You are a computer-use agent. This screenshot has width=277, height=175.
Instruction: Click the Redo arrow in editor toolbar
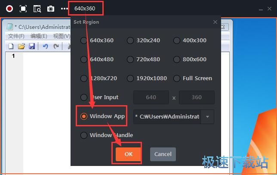56,47
